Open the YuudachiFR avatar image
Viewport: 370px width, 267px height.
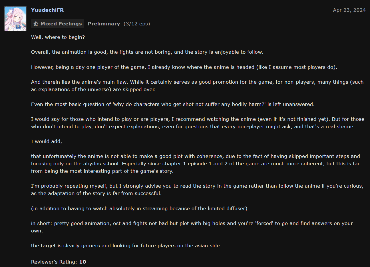point(15,19)
